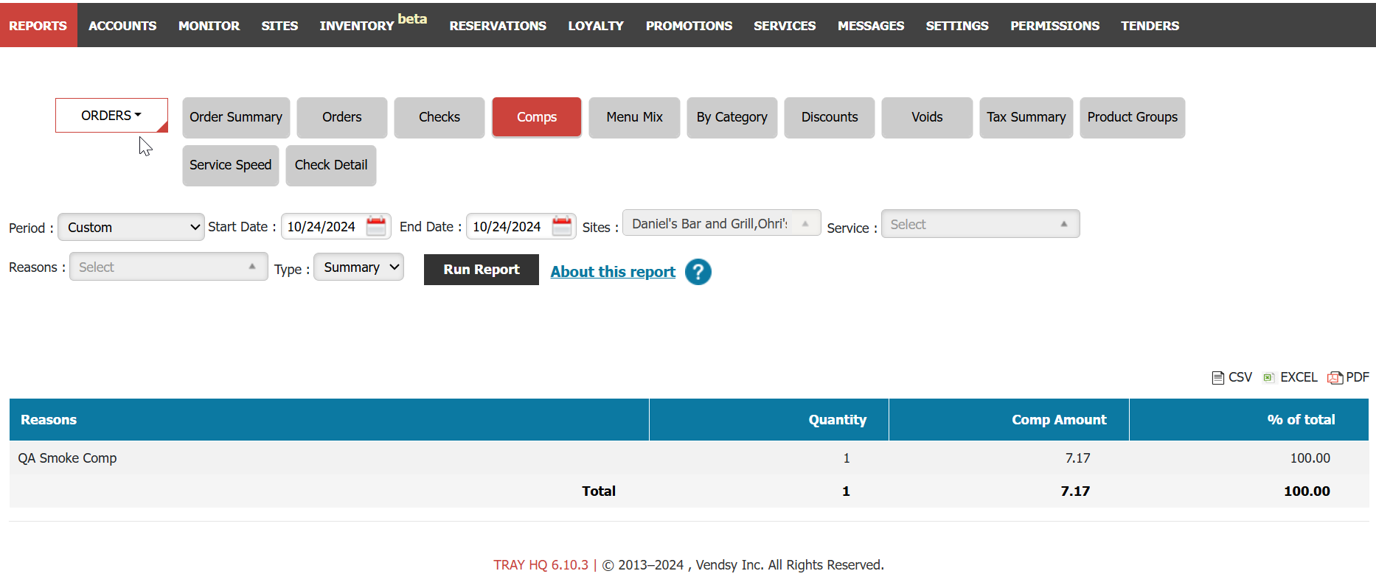Open the About this report link
The image size is (1376, 585).
pyautogui.click(x=613, y=272)
